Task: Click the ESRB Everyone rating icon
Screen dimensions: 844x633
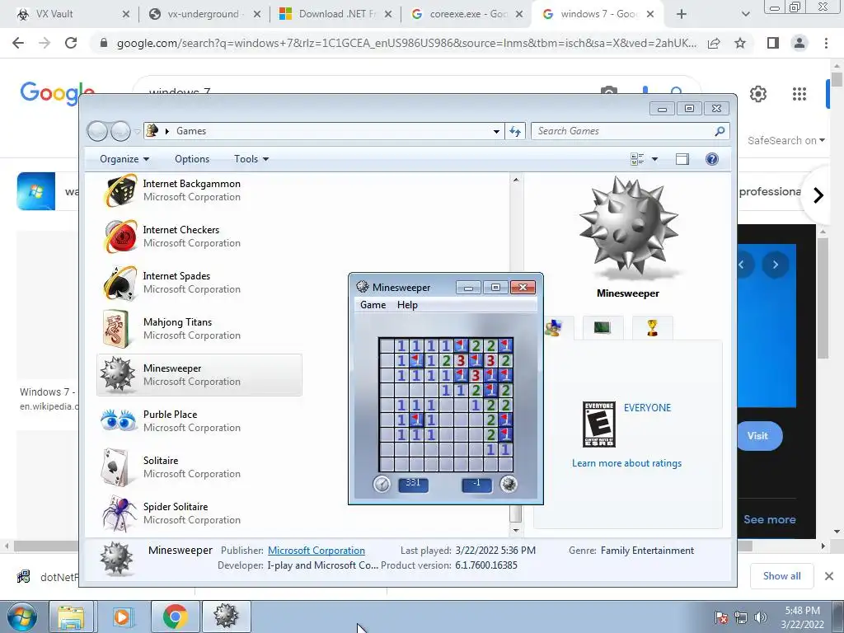Action: click(x=599, y=424)
